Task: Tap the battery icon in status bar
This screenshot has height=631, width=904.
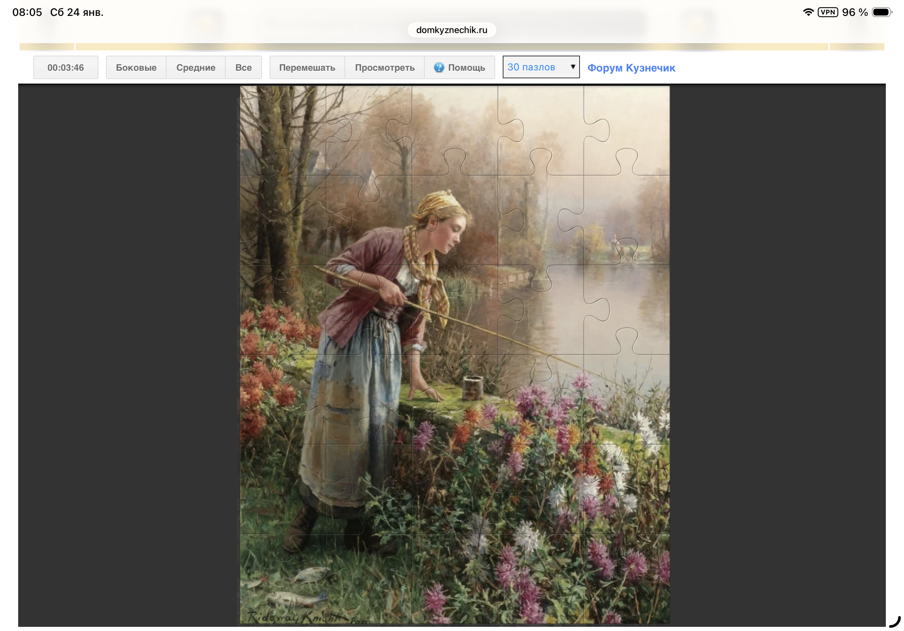Action: (x=881, y=12)
